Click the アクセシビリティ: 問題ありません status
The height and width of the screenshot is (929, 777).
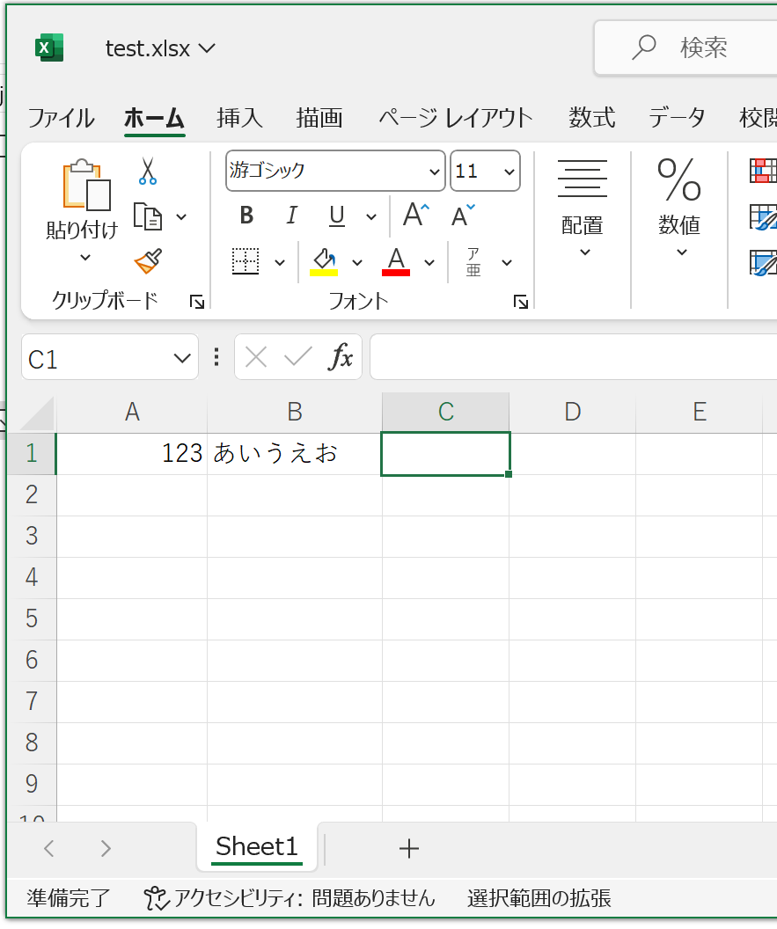click(290, 899)
